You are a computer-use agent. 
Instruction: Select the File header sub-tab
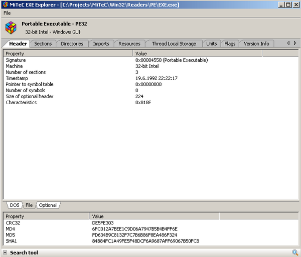click(x=29, y=205)
